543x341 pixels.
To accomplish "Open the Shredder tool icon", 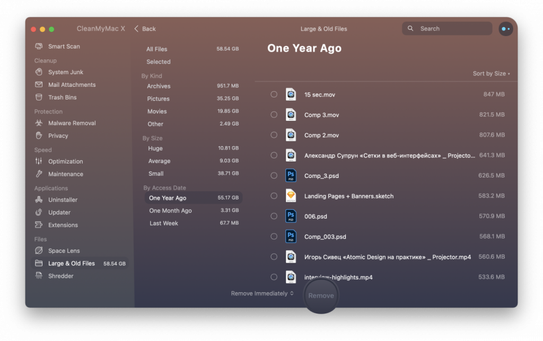I will click(x=39, y=276).
